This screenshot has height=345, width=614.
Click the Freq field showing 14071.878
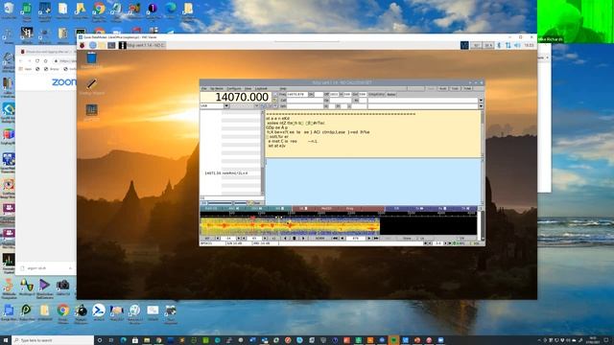tap(297, 94)
